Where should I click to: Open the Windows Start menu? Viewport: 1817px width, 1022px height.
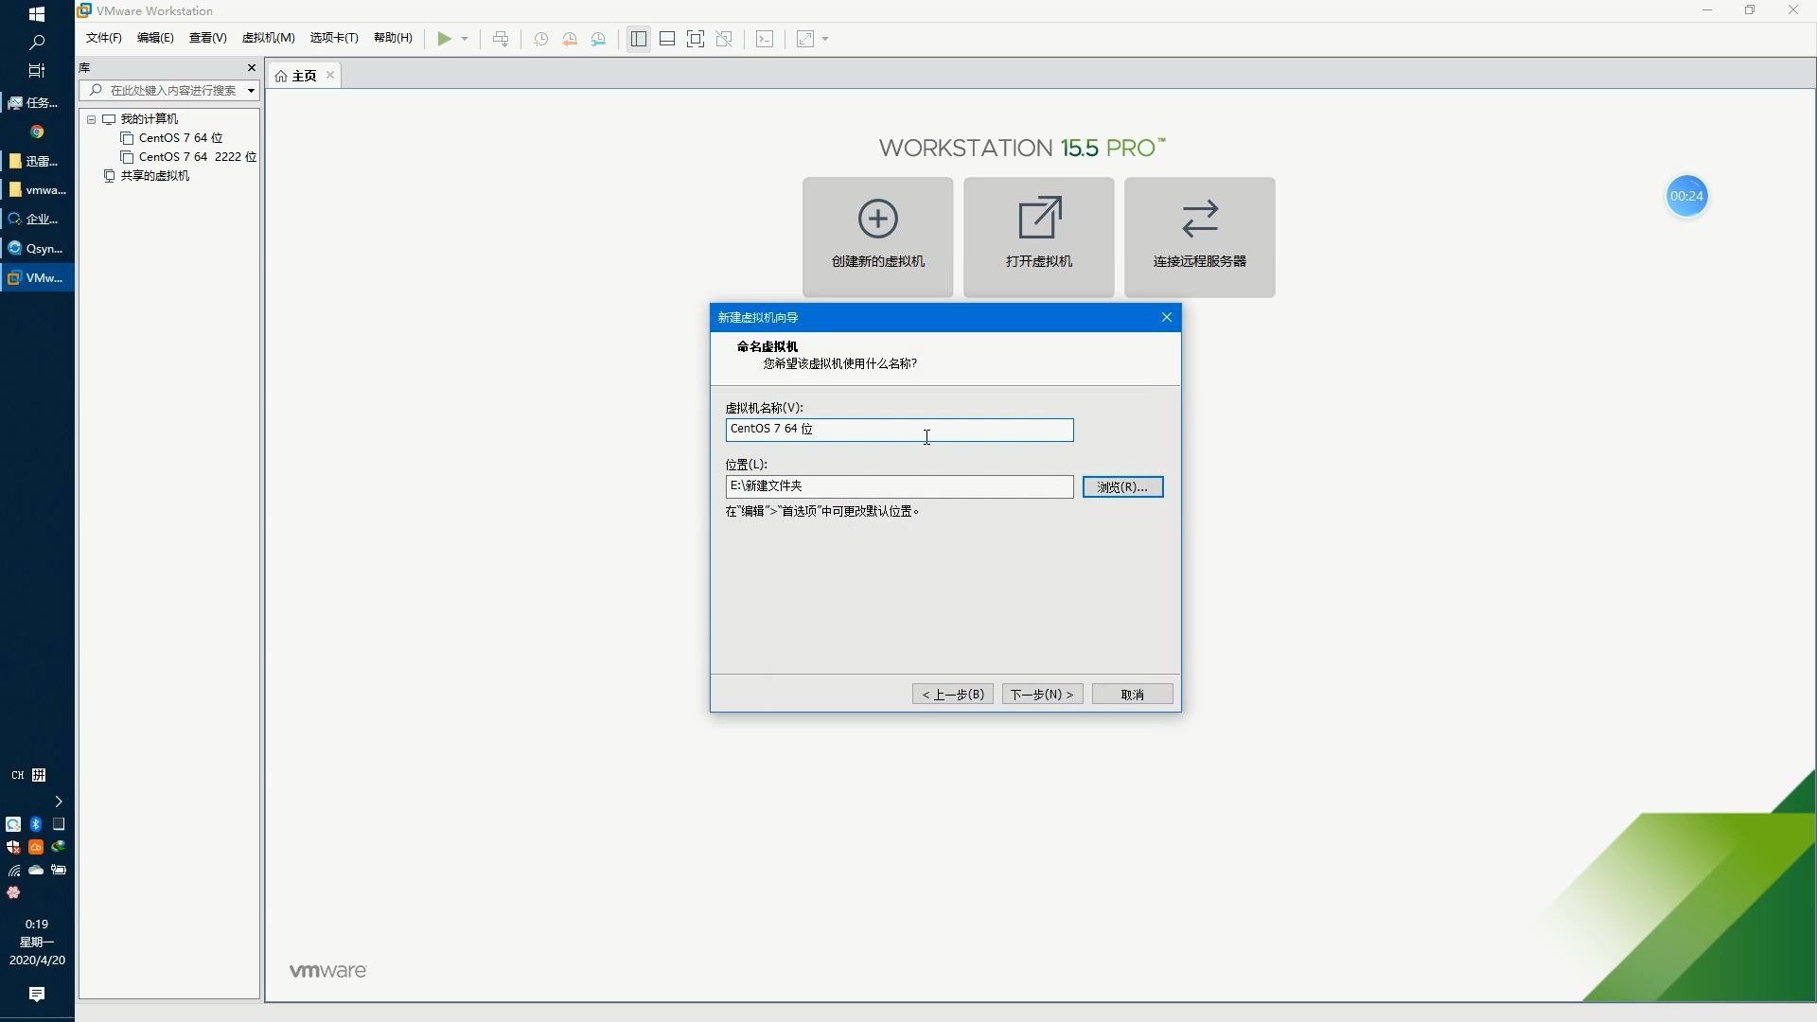coord(37,14)
